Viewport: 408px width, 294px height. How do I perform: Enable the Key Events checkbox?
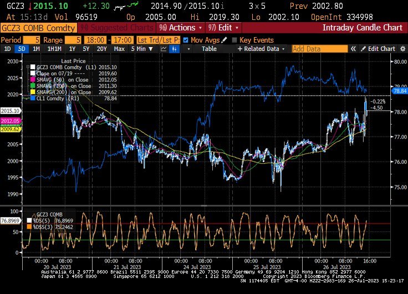pos(234,40)
